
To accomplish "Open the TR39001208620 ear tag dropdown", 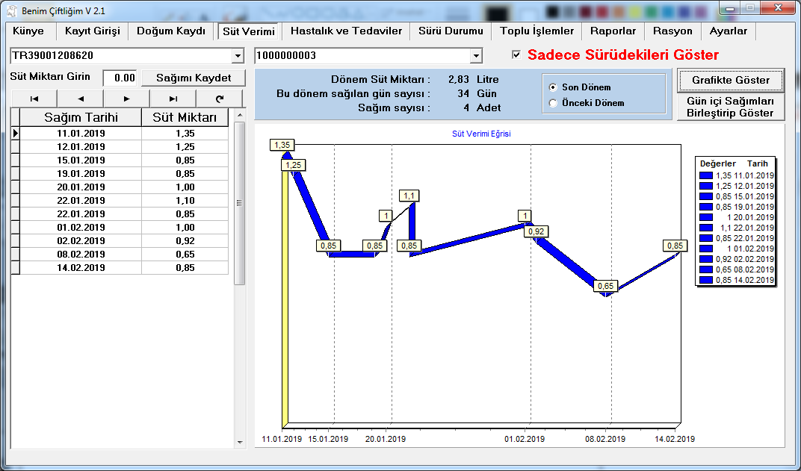I will (238, 56).
